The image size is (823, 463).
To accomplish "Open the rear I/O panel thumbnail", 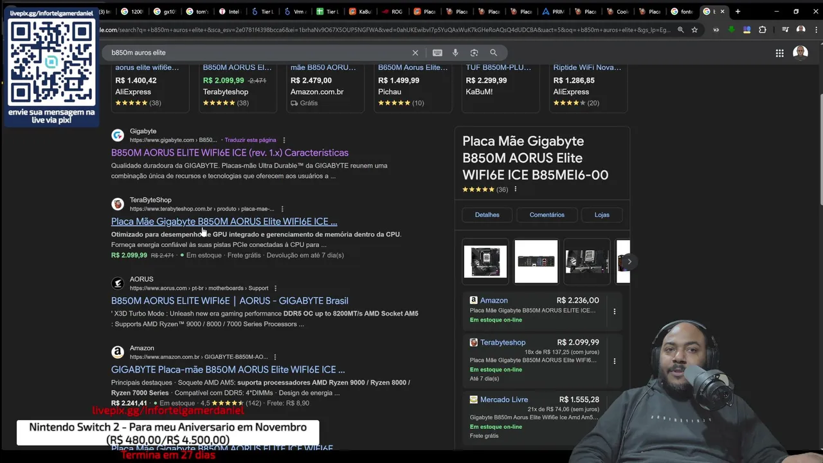I will click(x=536, y=261).
